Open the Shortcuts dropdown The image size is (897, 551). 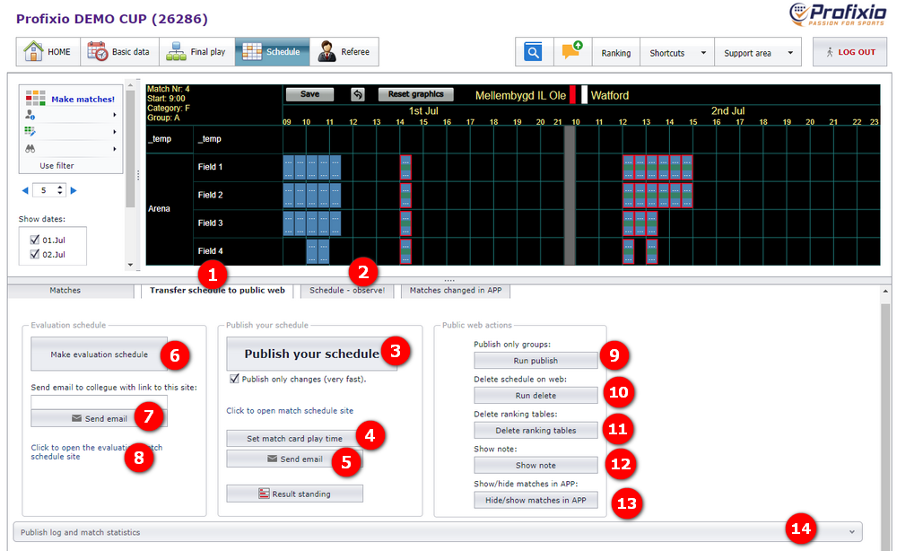[x=677, y=53]
